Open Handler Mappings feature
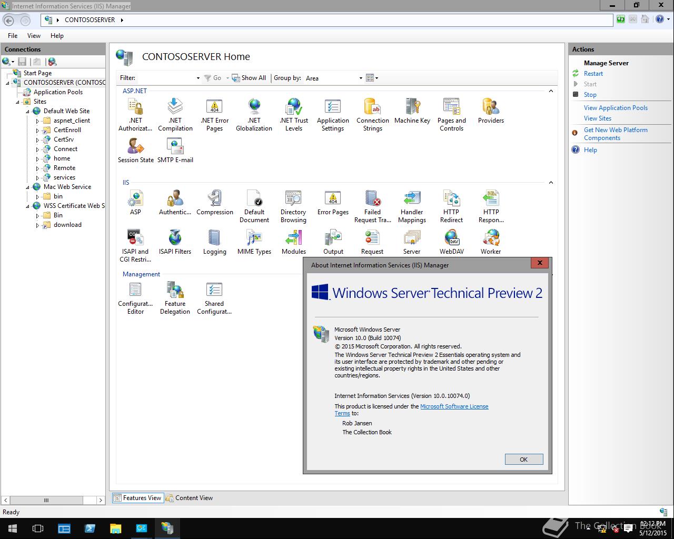The height and width of the screenshot is (539, 674). pos(412,206)
